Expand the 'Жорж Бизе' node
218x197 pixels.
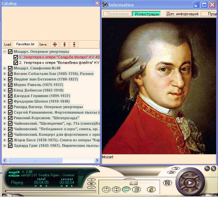[4, 140]
